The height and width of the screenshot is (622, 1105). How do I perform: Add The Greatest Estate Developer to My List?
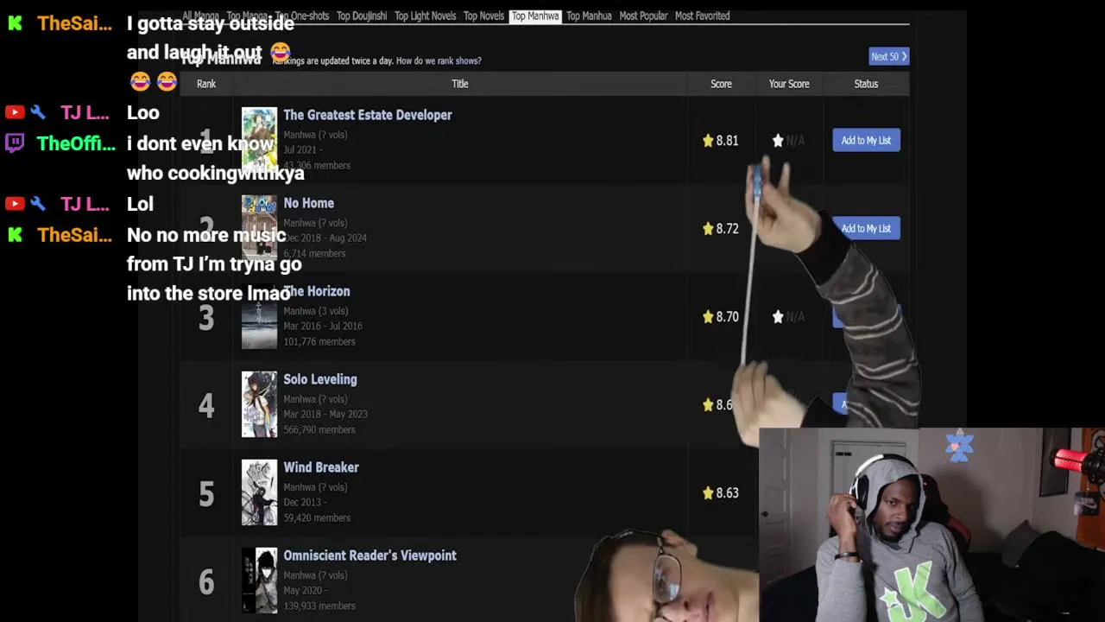coord(866,140)
